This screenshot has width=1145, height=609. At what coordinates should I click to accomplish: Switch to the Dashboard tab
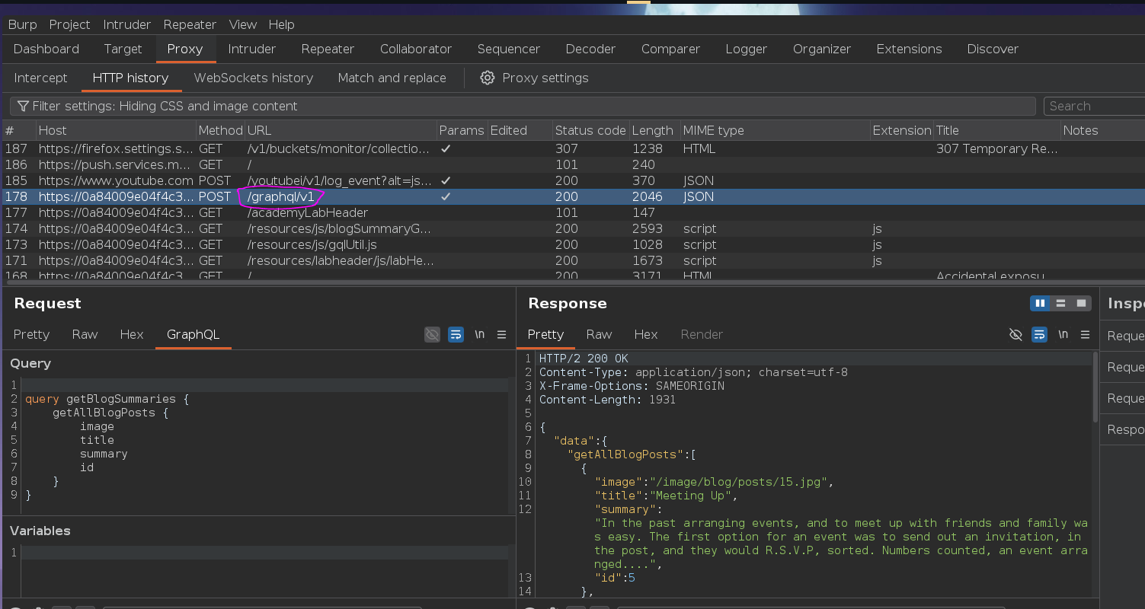(46, 49)
